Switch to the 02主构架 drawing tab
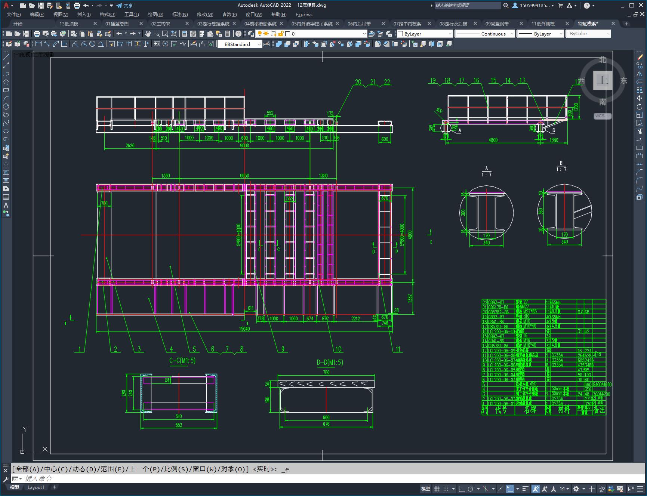Viewport: 647px width, 496px height. tap(161, 24)
